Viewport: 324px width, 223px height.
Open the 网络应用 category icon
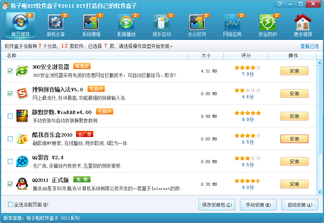click(233, 22)
